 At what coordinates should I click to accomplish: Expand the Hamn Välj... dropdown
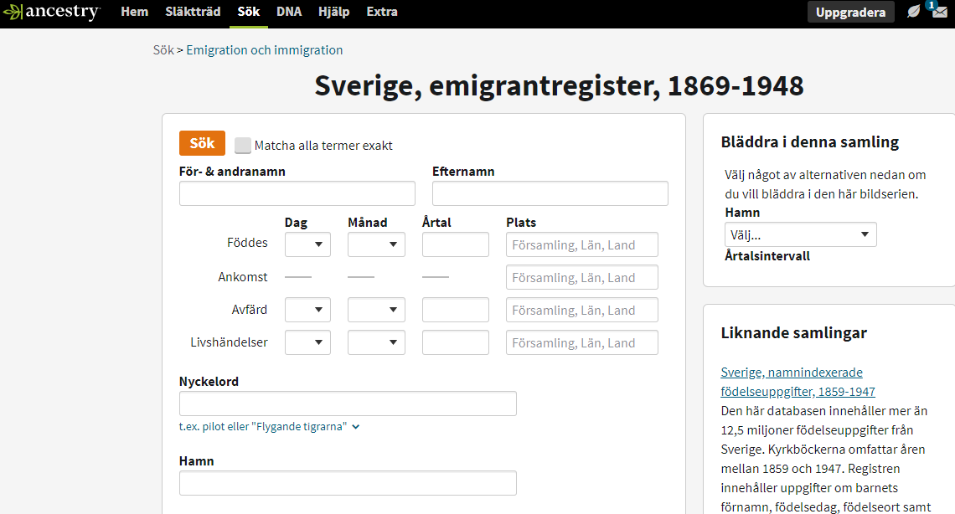coord(800,234)
